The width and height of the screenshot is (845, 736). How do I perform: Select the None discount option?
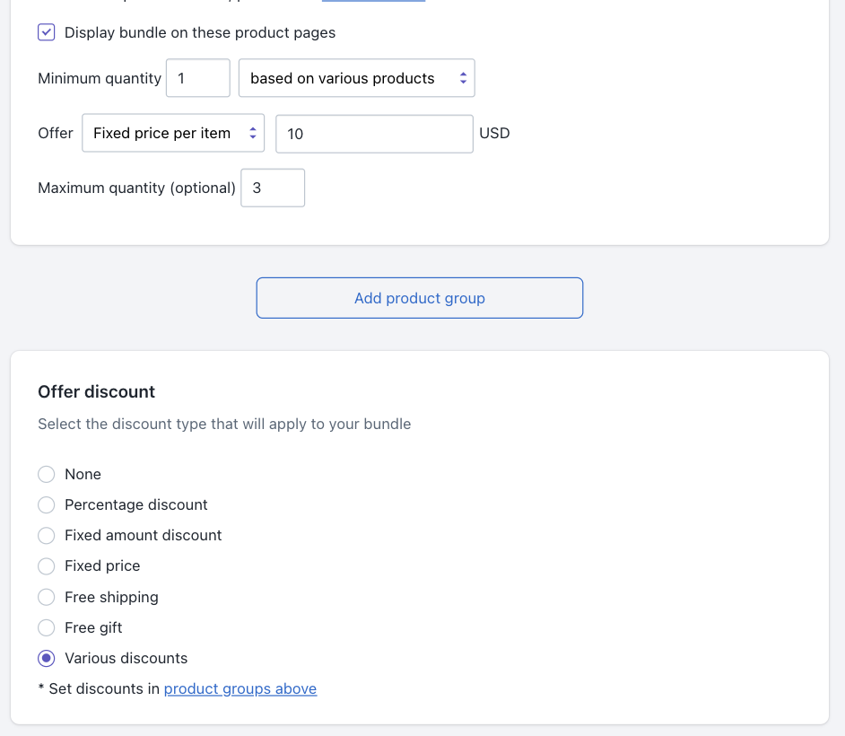(x=47, y=474)
